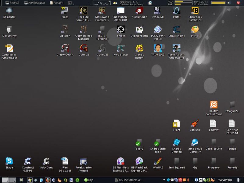244x183 pixels.
Task: Open the Gajim_source folder
Action: click(214, 144)
